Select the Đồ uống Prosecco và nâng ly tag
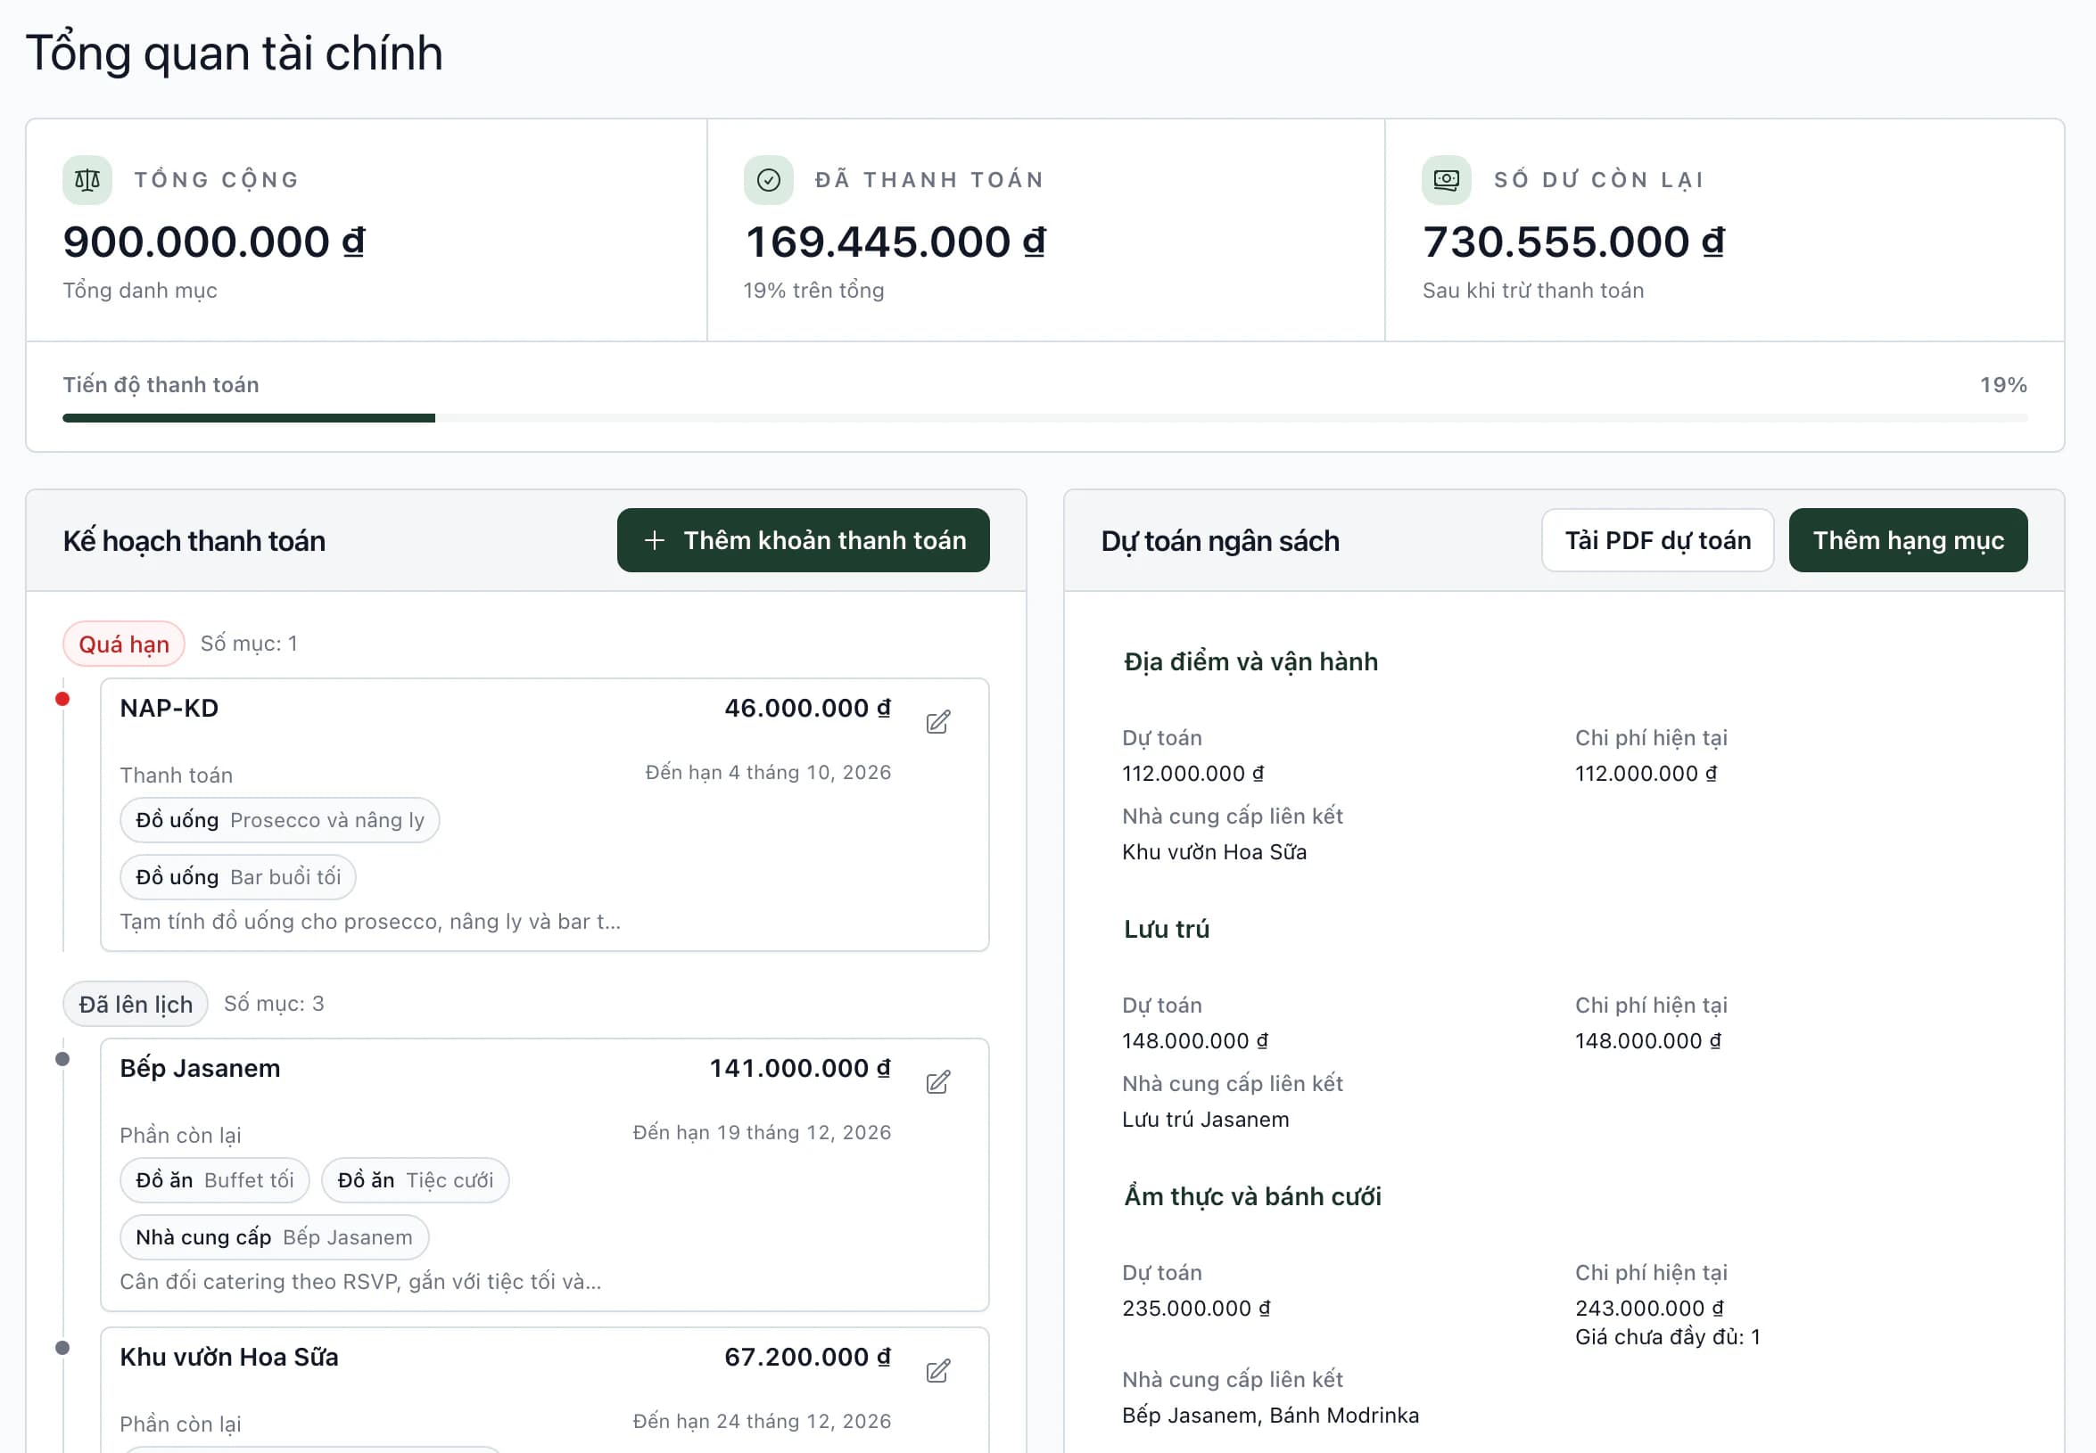 tap(280, 820)
